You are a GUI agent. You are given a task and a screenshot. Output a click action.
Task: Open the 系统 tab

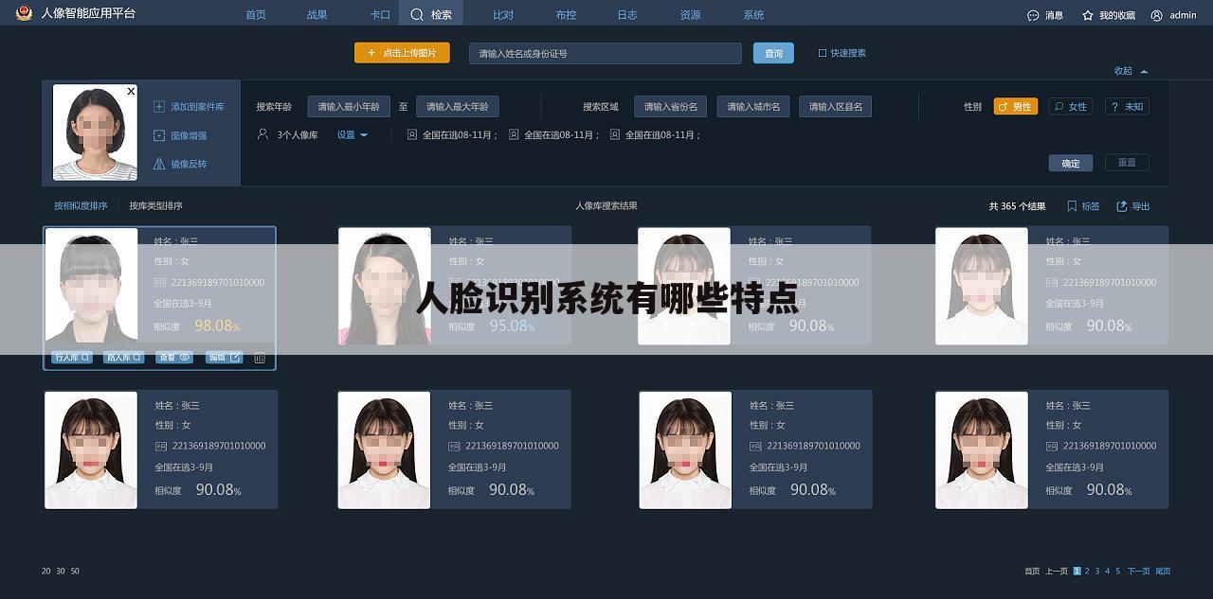(753, 15)
